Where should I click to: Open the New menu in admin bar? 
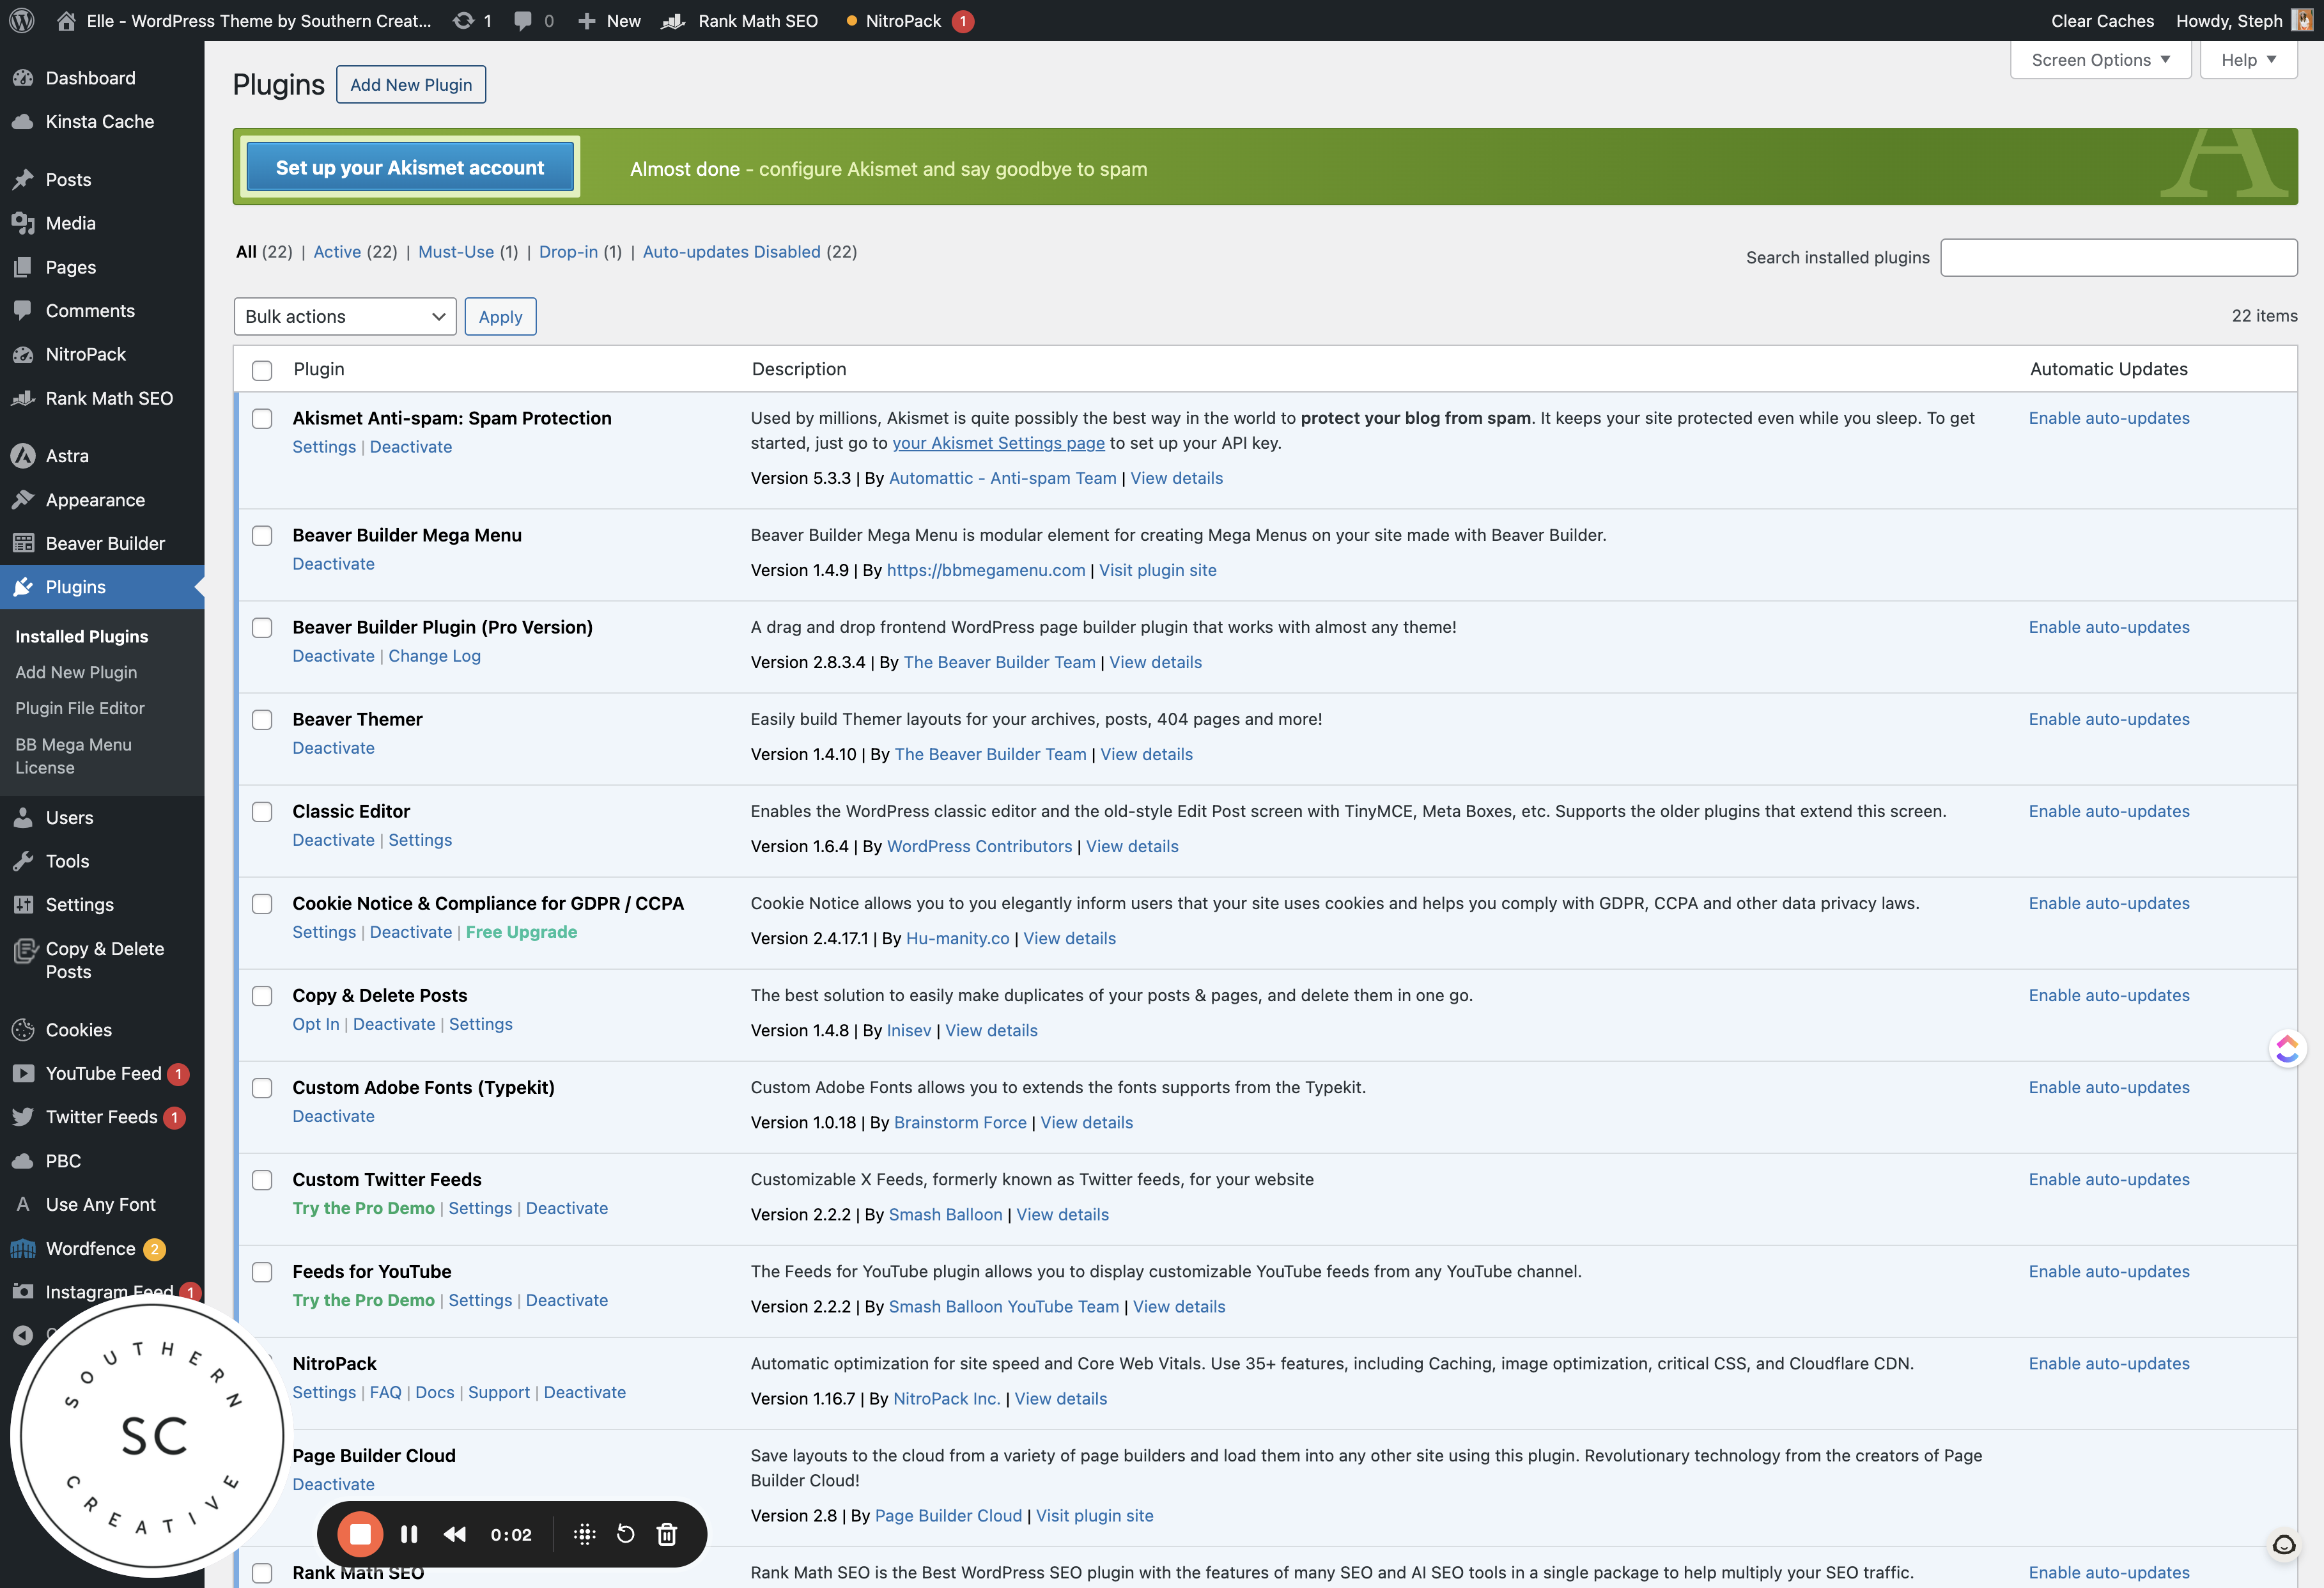610,20
